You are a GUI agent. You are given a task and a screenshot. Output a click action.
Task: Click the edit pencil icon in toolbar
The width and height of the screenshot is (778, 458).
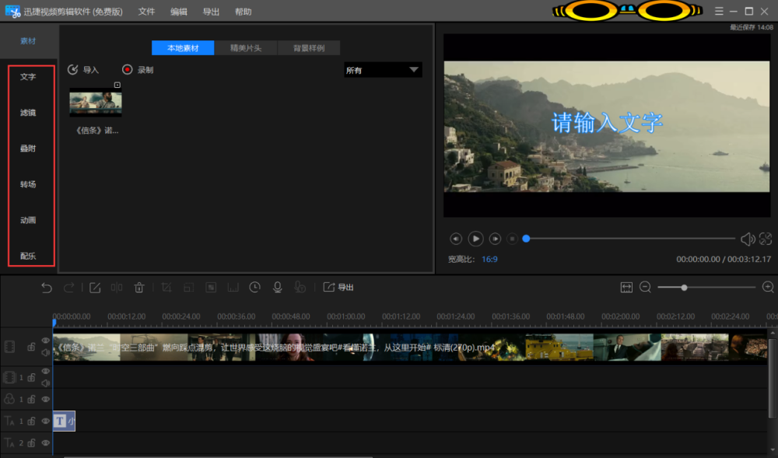95,288
